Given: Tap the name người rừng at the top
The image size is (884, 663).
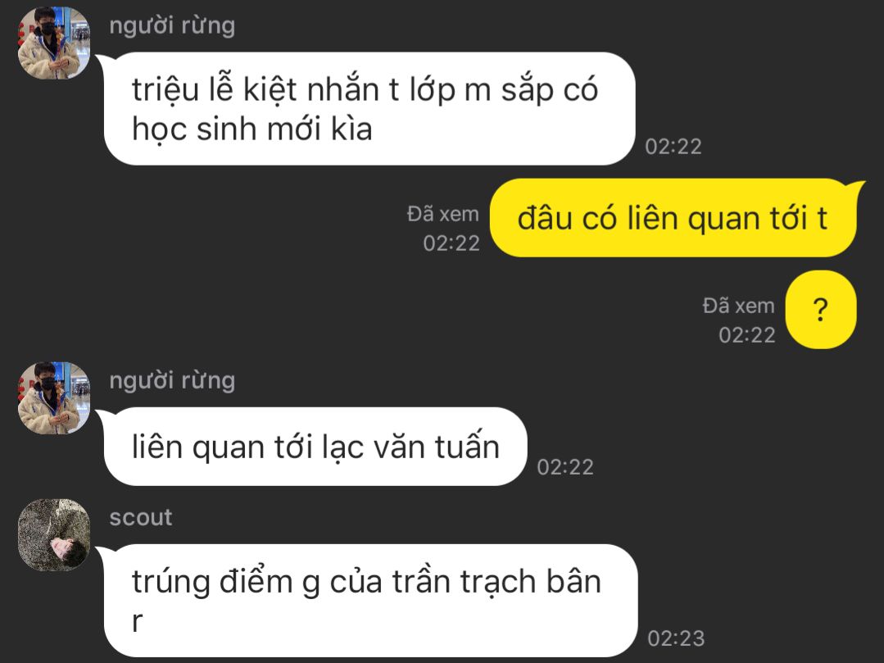Looking at the screenshot, I should click(172, 26).
